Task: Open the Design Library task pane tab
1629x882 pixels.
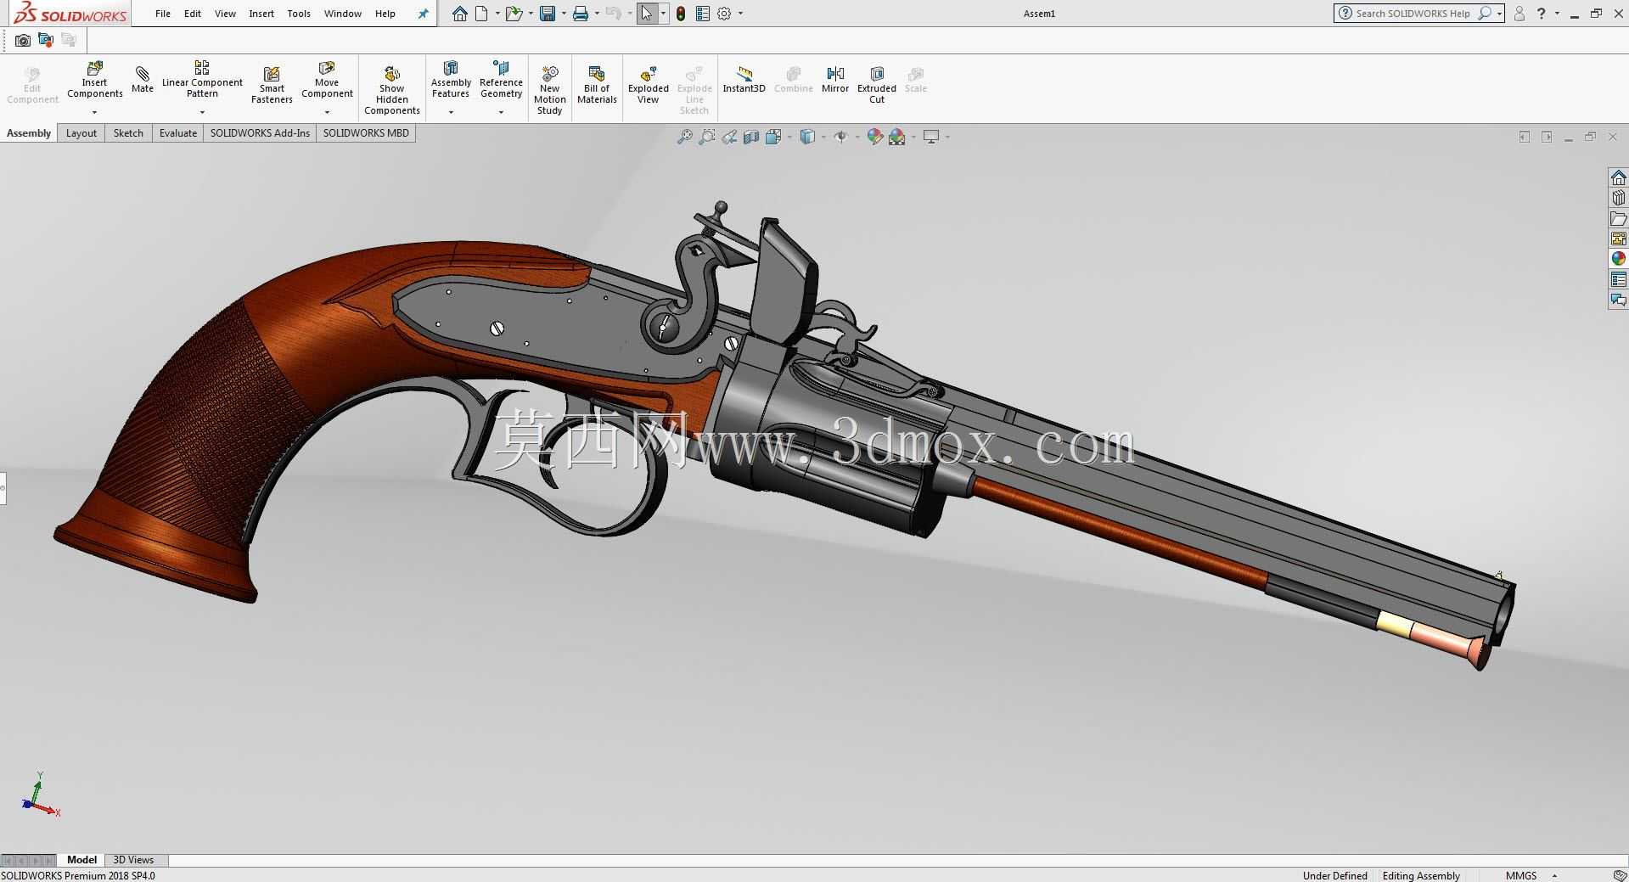Action: pyautogui.click(x=1618, y=198)
